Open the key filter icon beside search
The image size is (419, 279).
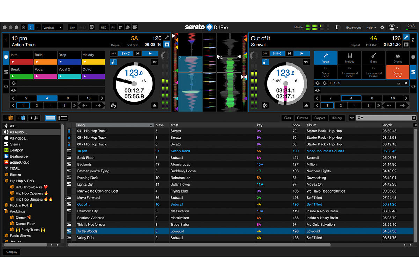point(352,118)
